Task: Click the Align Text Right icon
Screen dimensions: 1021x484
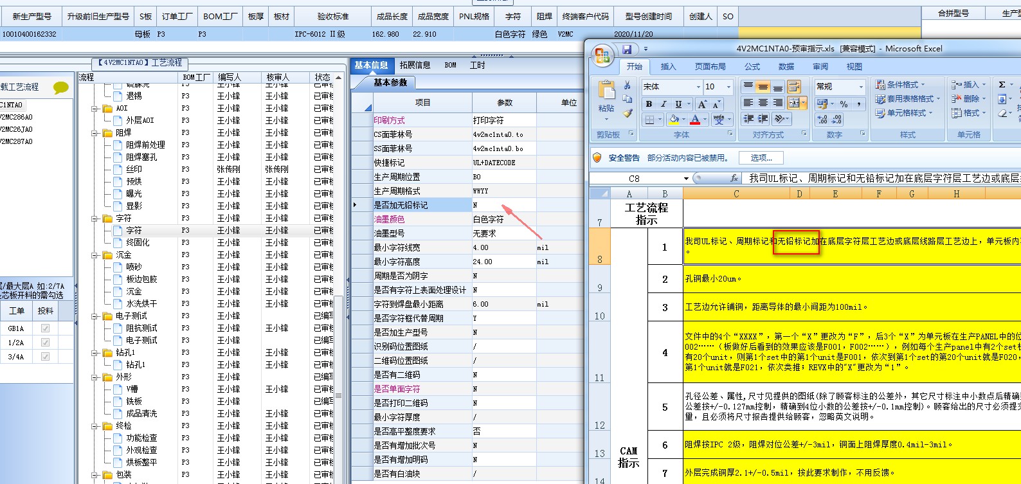Action: tap(777, 103)
